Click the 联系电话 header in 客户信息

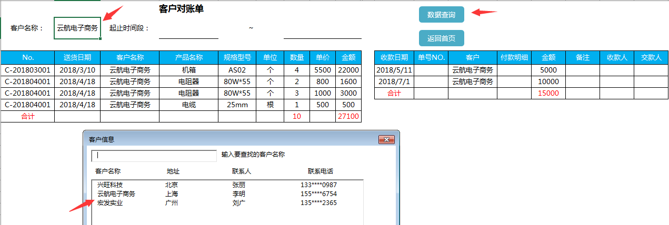point(321,171)
